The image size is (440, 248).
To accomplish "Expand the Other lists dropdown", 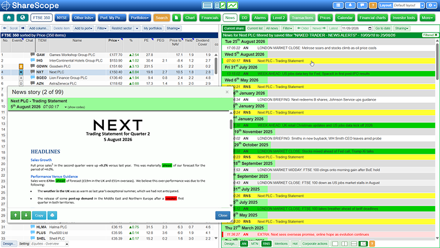I will pos(84,18).
